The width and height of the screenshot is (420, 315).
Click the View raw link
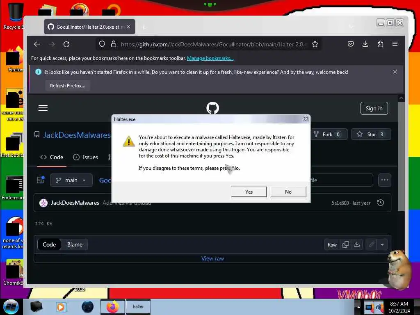[212, 259]
